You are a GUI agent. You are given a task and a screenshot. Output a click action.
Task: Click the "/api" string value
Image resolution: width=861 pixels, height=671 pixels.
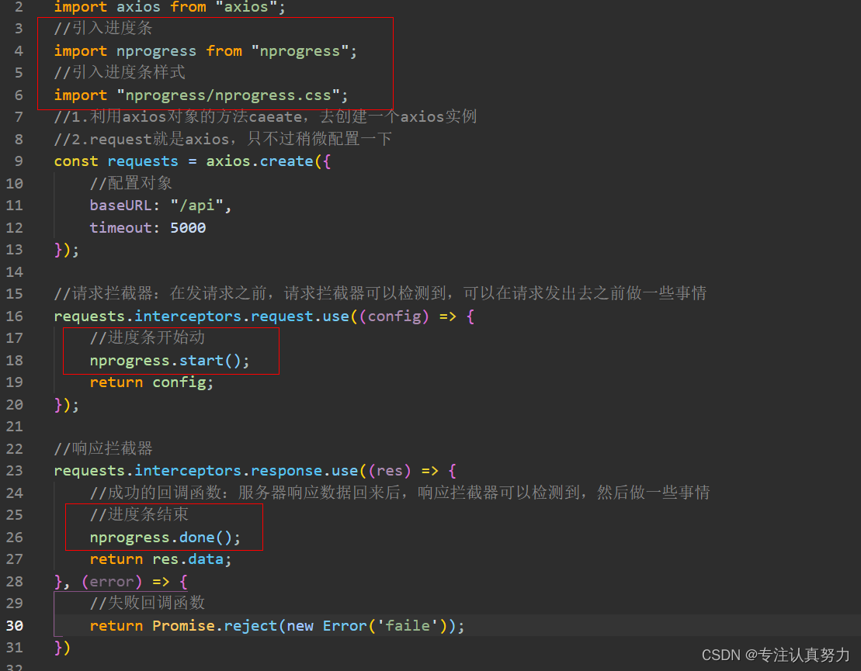click(x=196, y=206)
